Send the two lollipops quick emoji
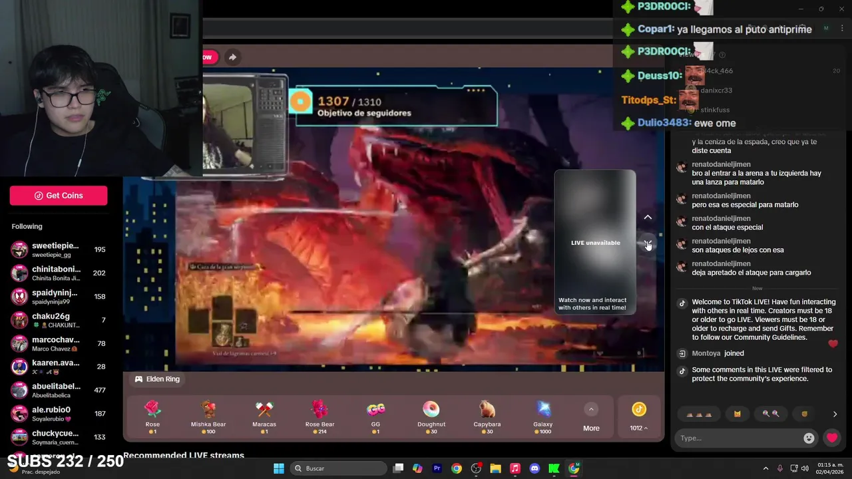The height and width of the screenshot is (479, 852). click(771, 414)
